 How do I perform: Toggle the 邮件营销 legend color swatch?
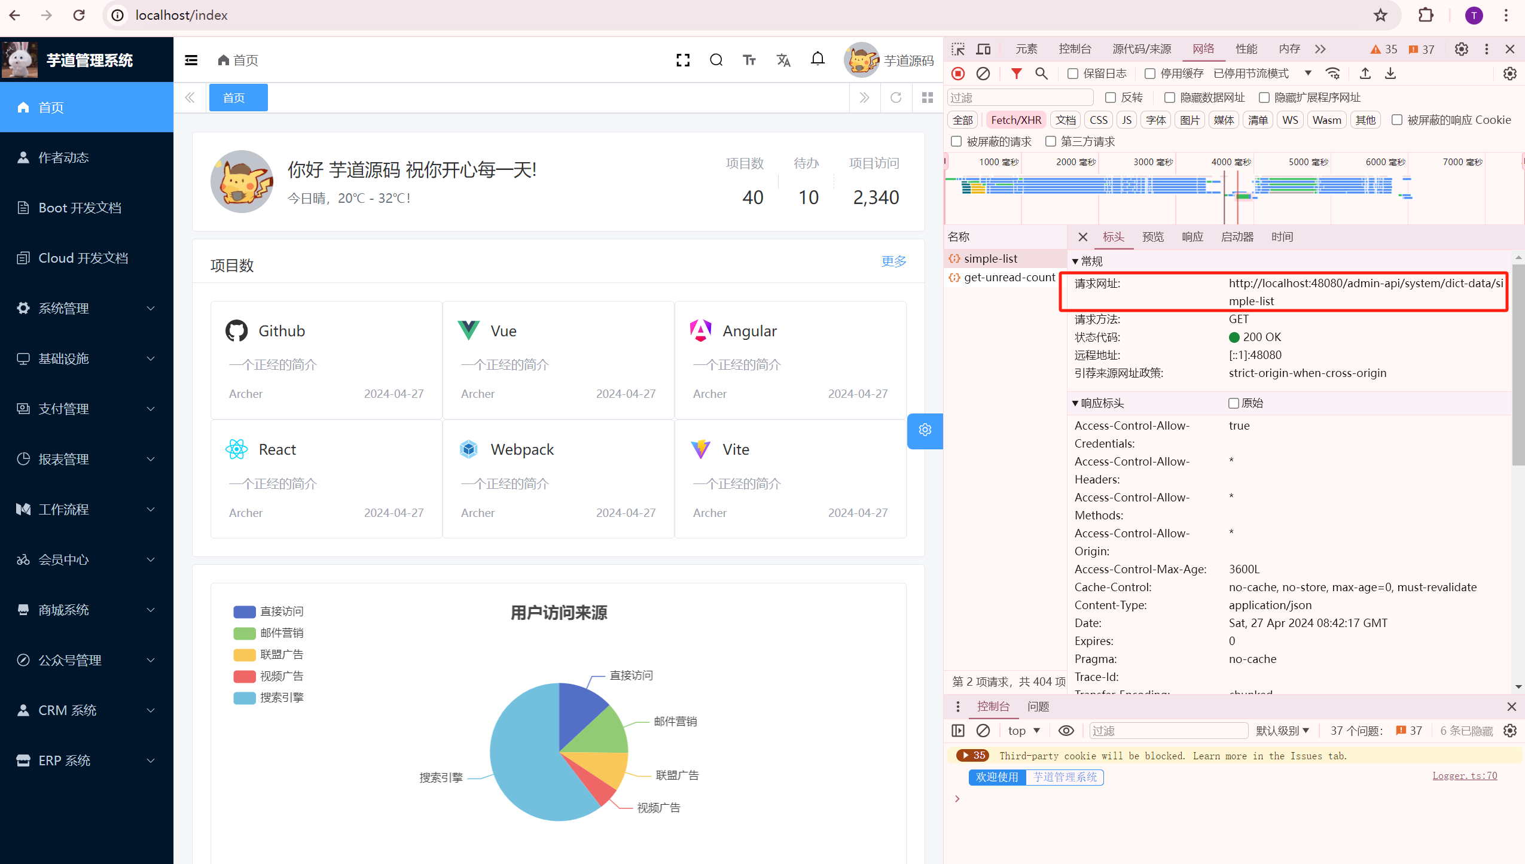click(x=244, y=633)
